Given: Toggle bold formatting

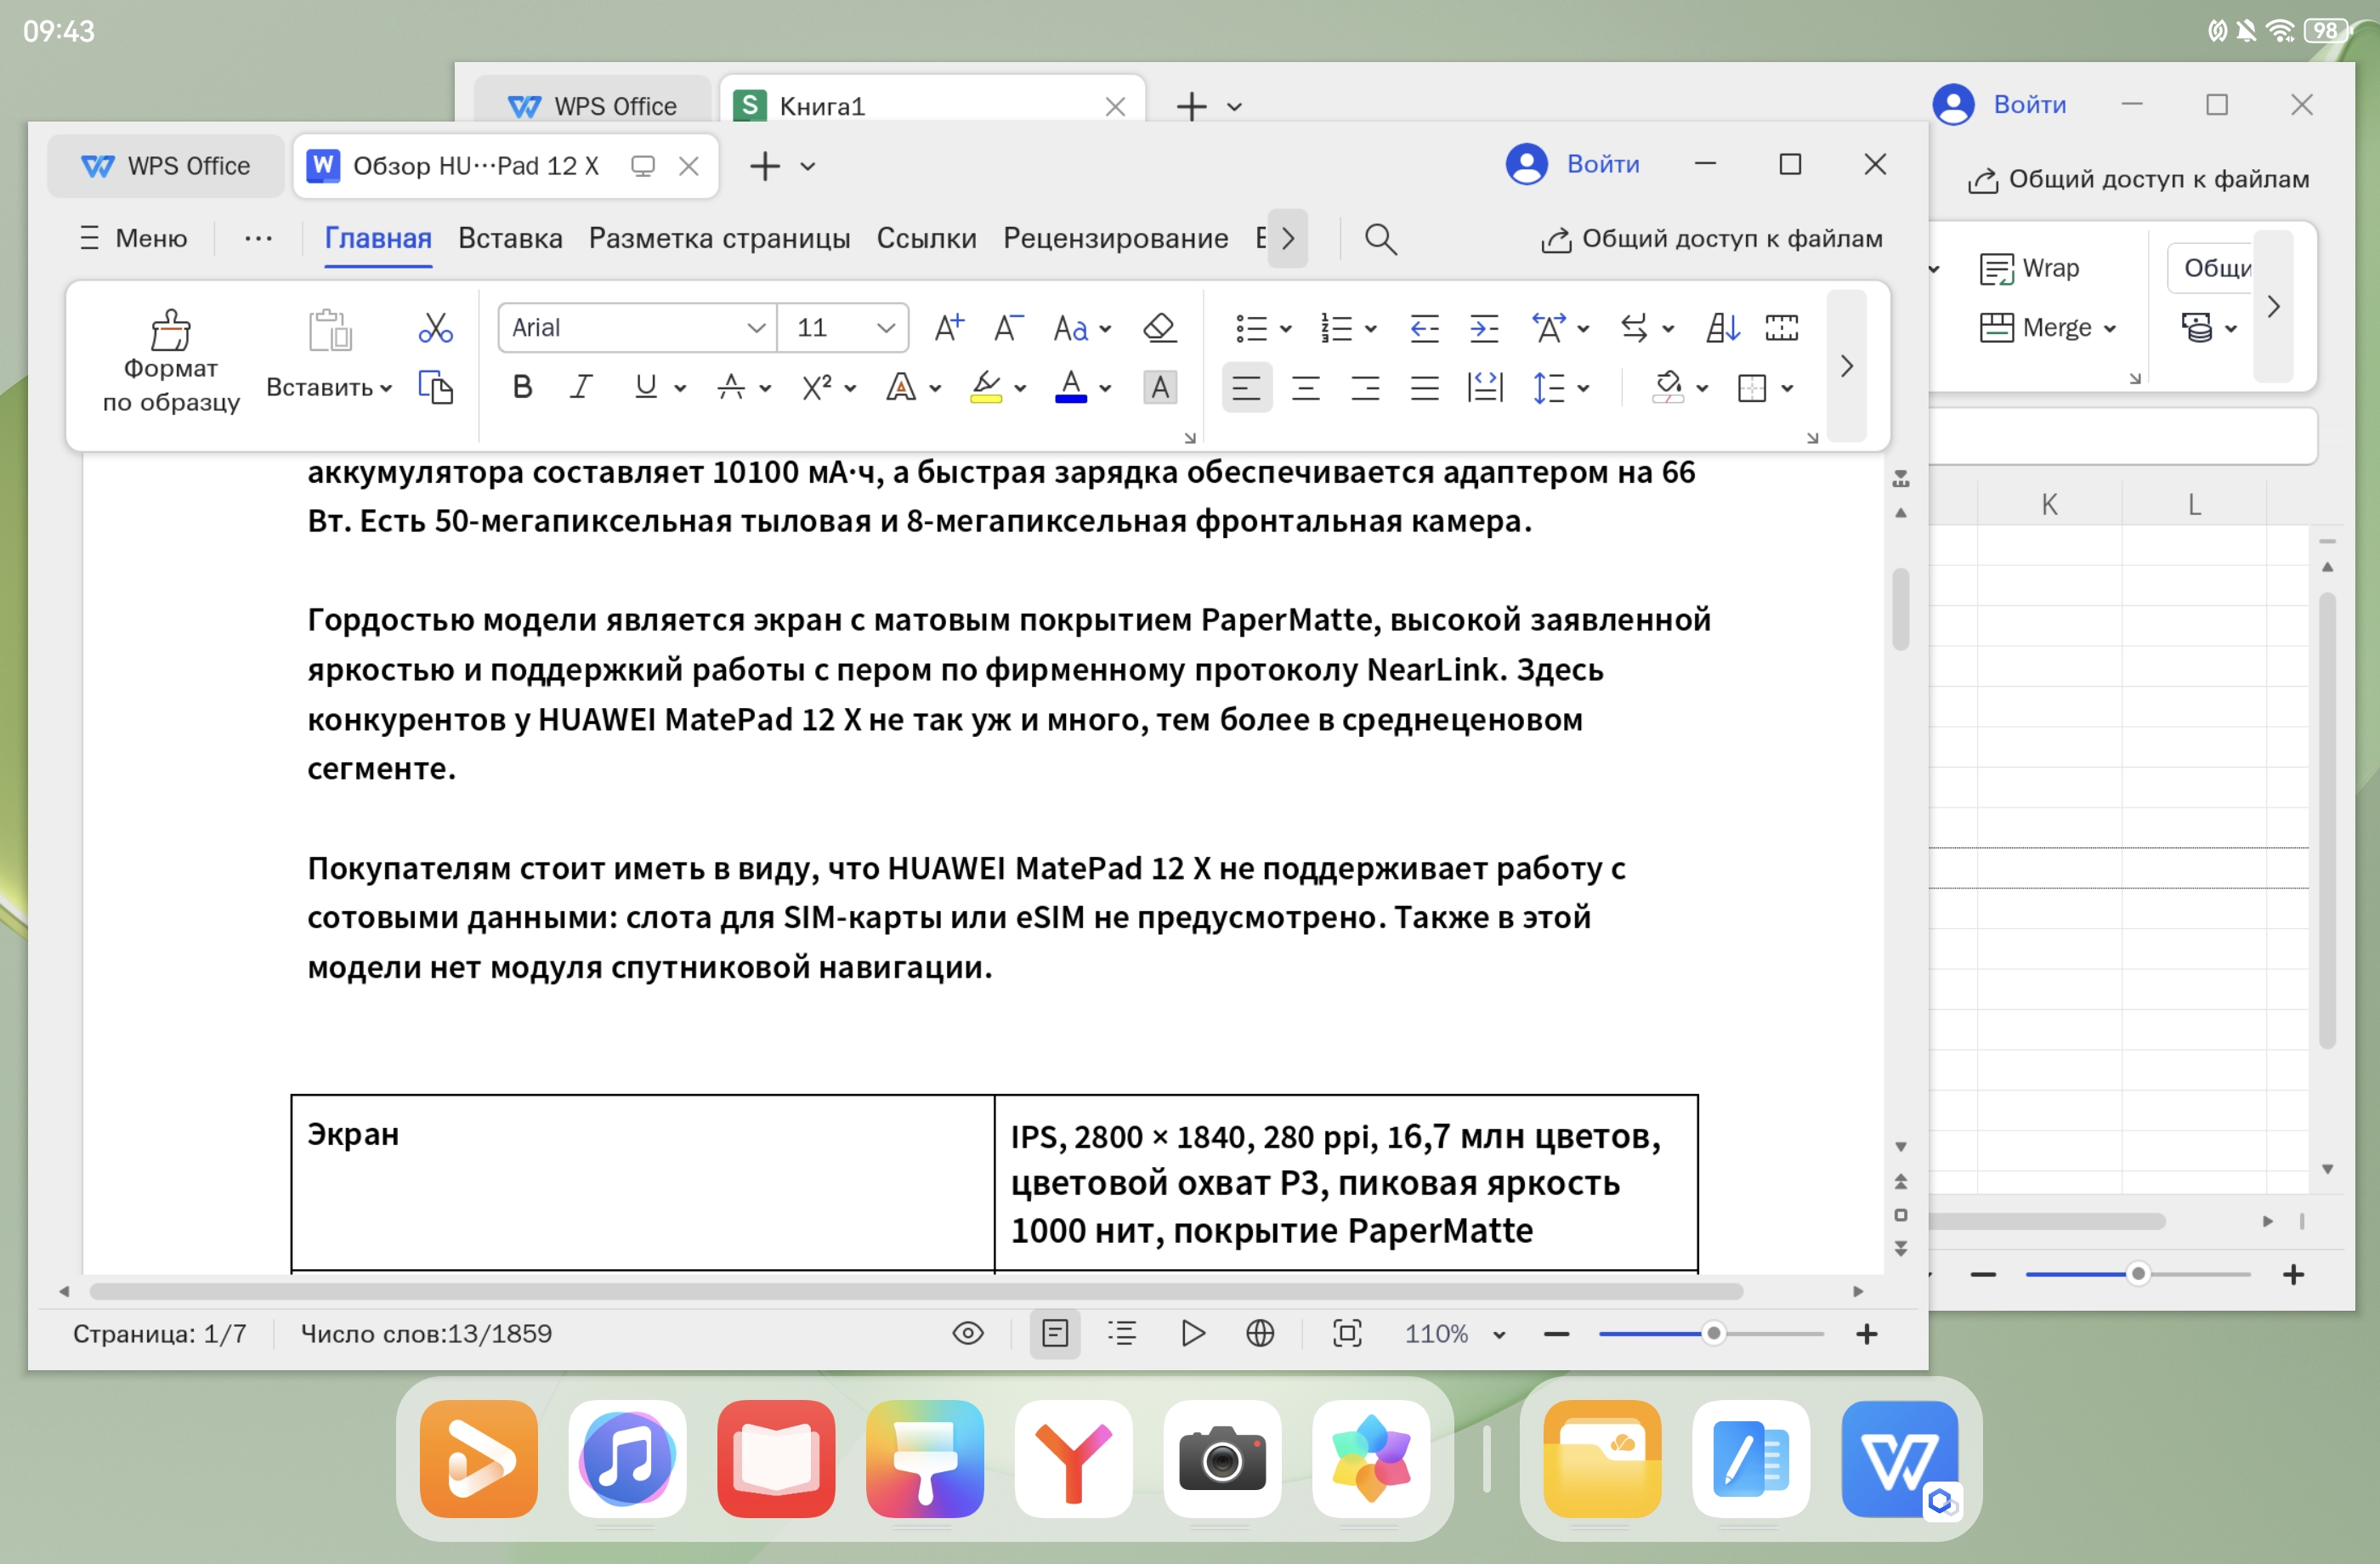Looking at the screenshot, I should (522, 388).
